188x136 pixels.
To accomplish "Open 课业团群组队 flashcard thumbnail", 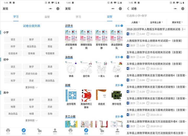I will click(117, 36).
